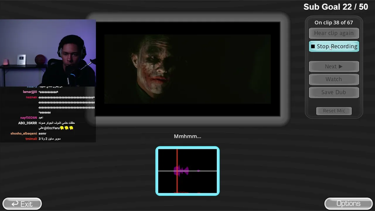This screenshot has height=211, width=375.
Task: Open the Options menu
Action: [348, 204]
